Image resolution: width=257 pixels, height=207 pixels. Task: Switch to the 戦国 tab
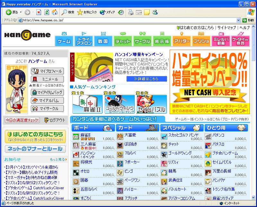tap(103, 41)
